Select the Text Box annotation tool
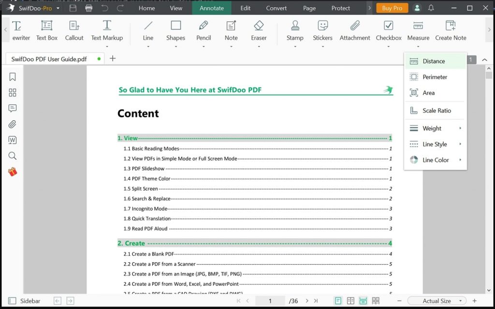 [46, 29]
